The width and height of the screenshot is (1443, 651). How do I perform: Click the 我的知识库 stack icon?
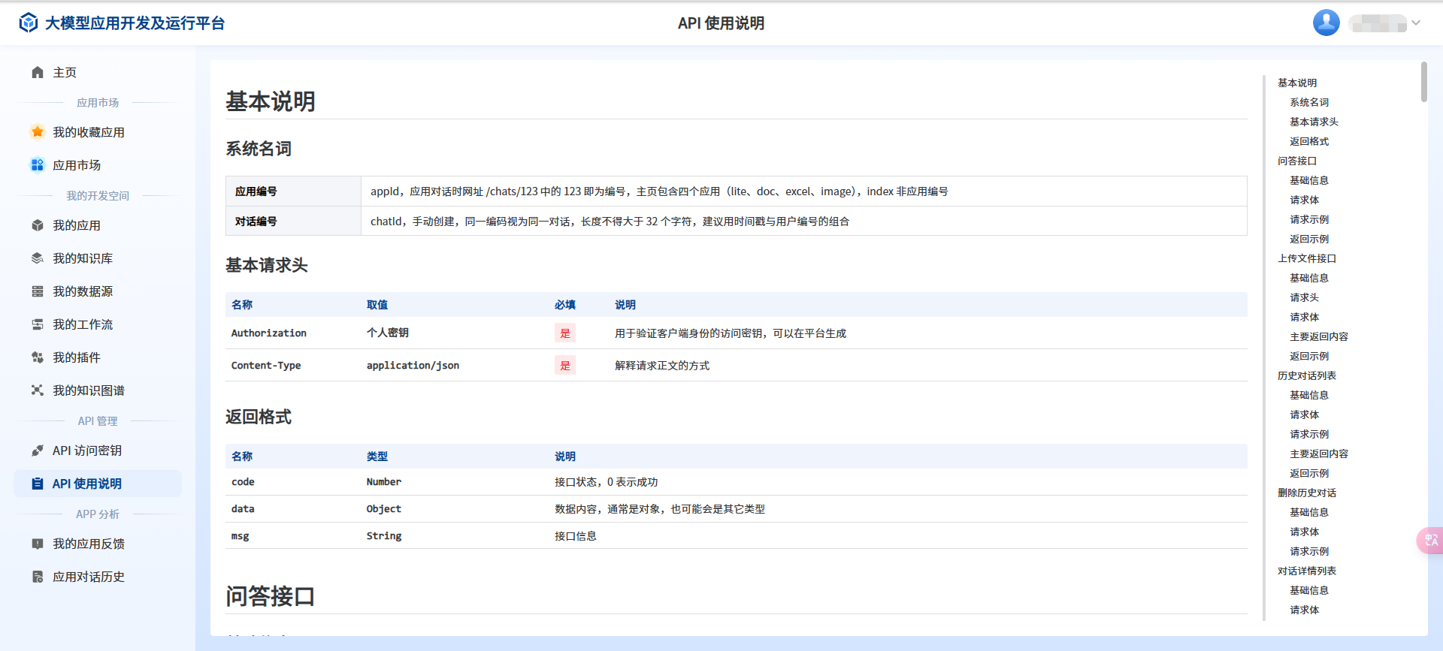tap(38, 258)
